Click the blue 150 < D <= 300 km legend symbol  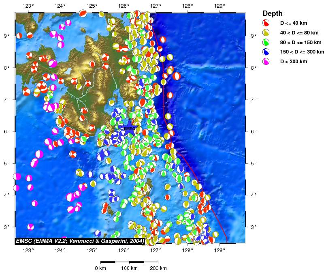point(266,52)
